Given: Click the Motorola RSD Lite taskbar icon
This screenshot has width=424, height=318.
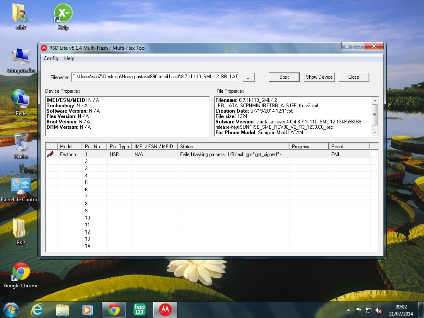Looking at the screenshot, I should [x=165, y=309].
